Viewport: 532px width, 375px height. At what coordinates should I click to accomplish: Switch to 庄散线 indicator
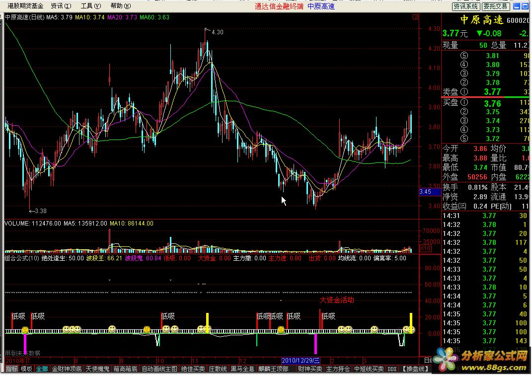tap(218, 369)
